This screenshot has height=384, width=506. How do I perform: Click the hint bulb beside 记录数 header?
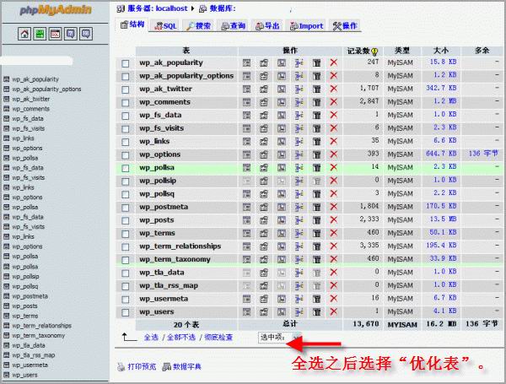point(374,51)
